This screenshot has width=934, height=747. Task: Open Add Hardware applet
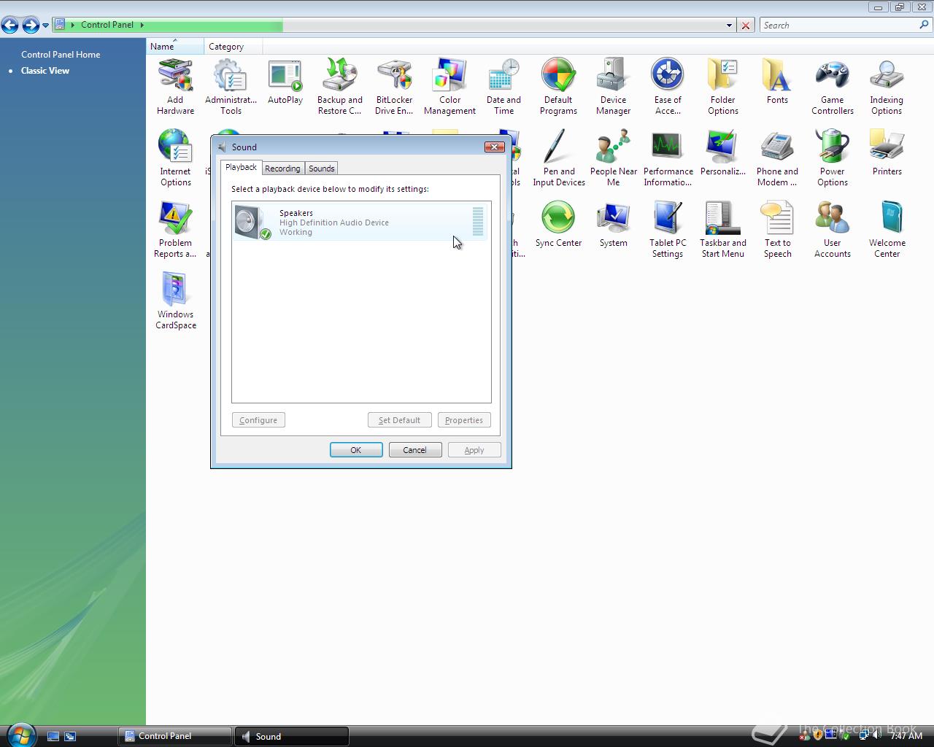pos(175,87)
